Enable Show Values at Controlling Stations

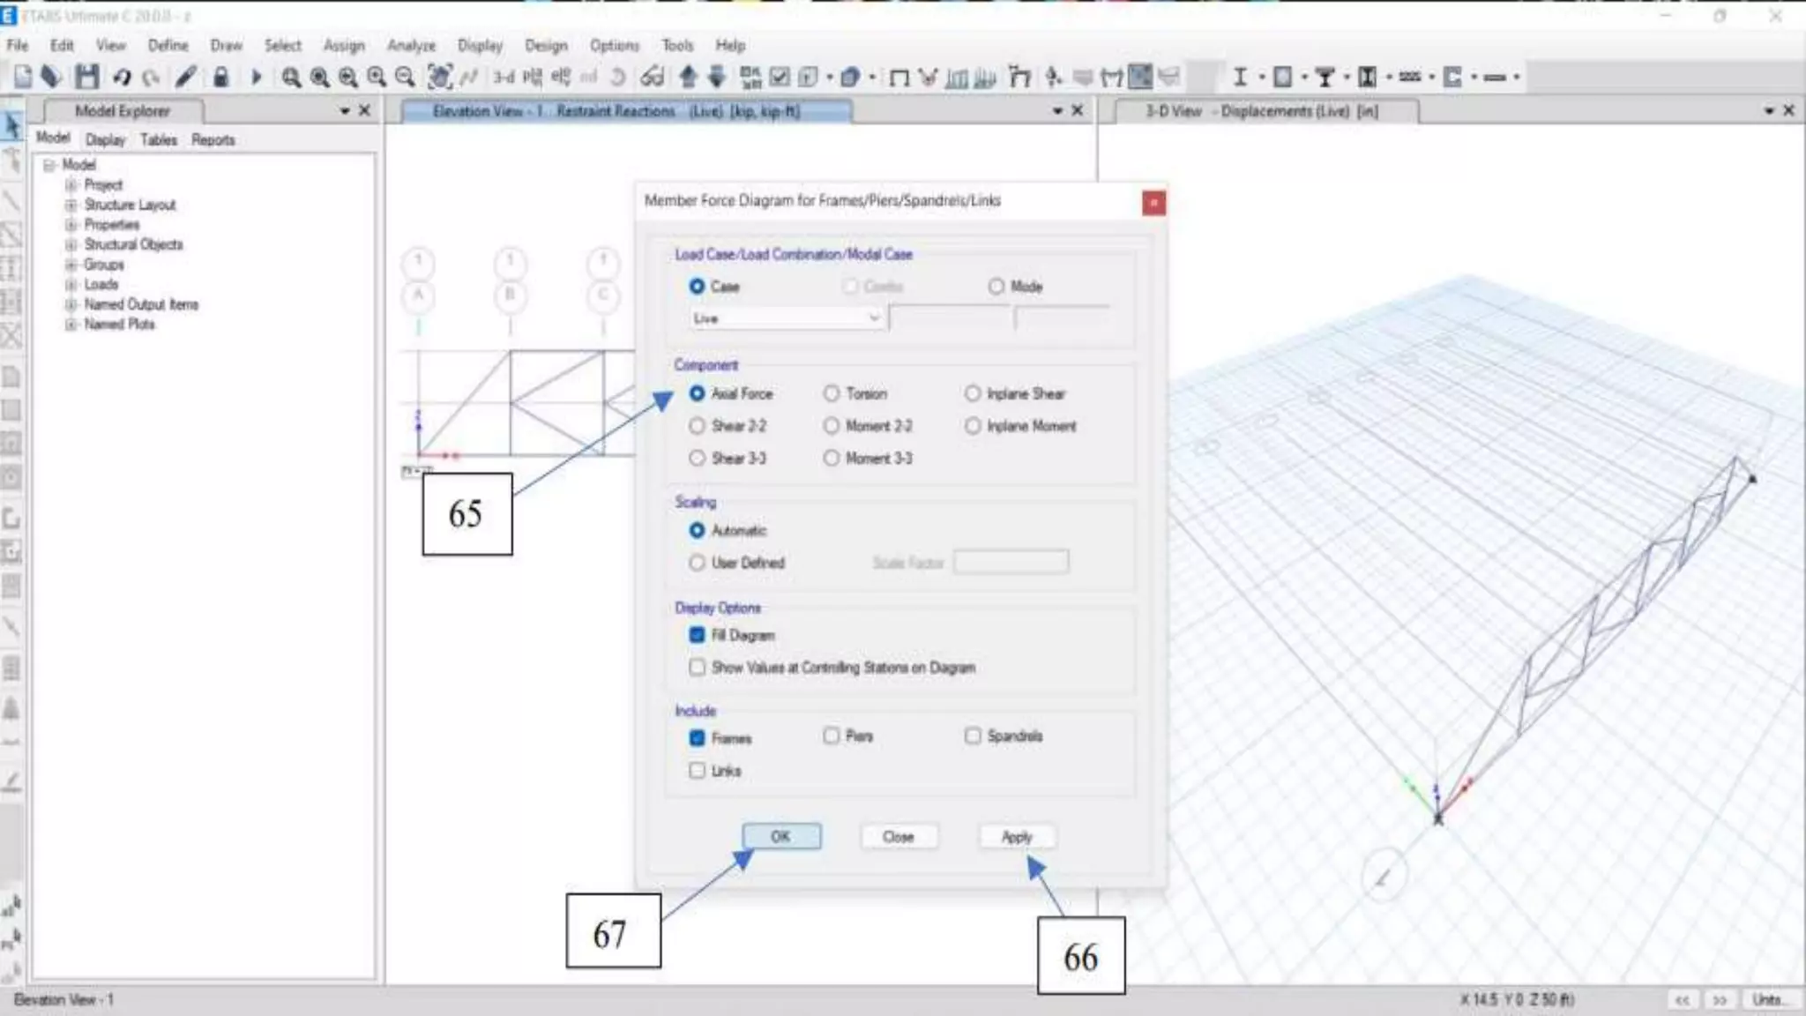pyautogui.click(x=698, y=668)
